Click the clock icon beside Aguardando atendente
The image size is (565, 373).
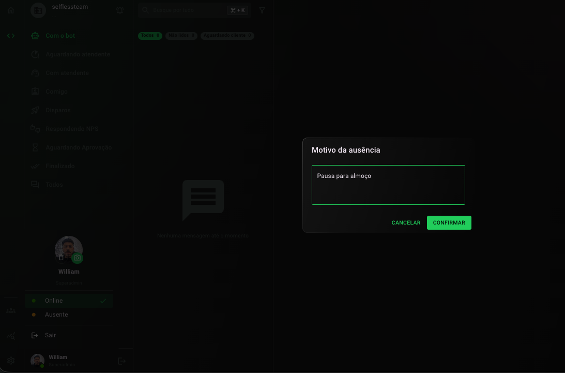tap(35, 54)
